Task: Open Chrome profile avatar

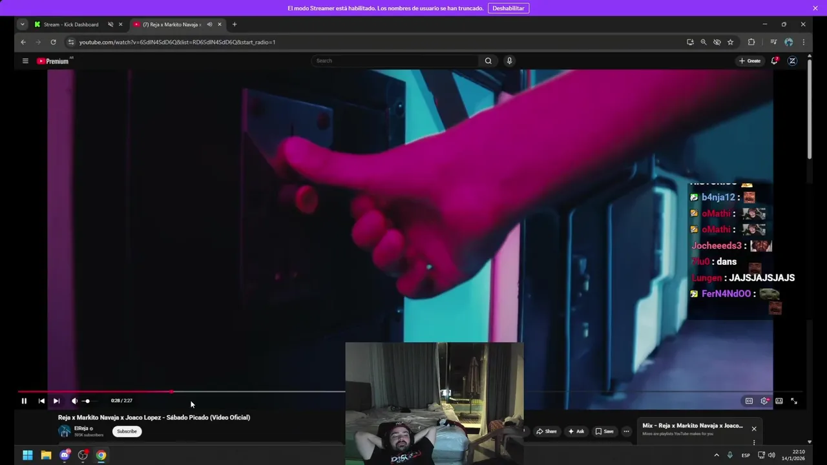Action: point(789,42)
